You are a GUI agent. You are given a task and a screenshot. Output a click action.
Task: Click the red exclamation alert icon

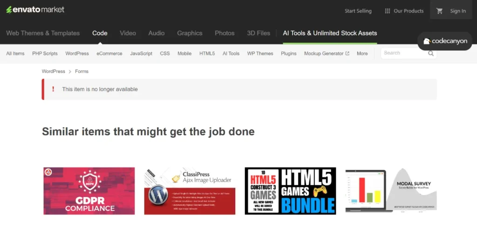point(53,89)
